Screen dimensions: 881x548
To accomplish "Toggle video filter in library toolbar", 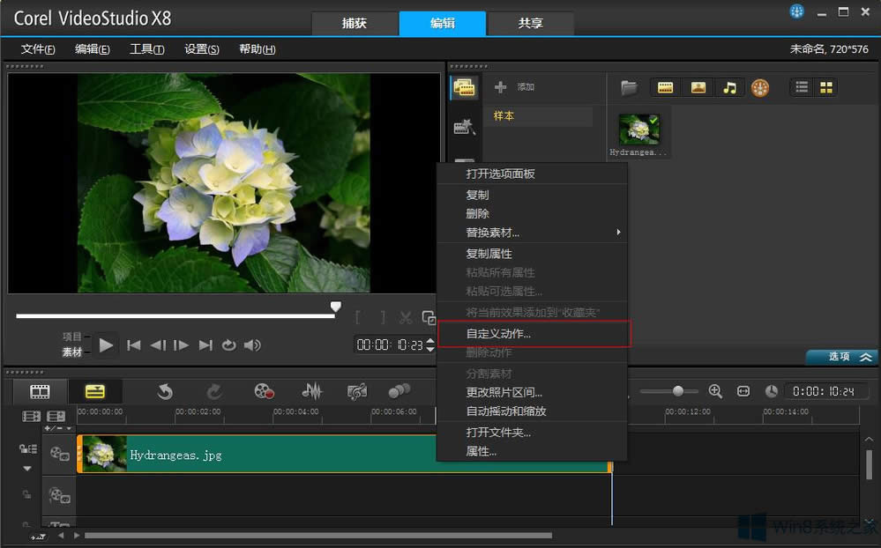I will 666,87.
